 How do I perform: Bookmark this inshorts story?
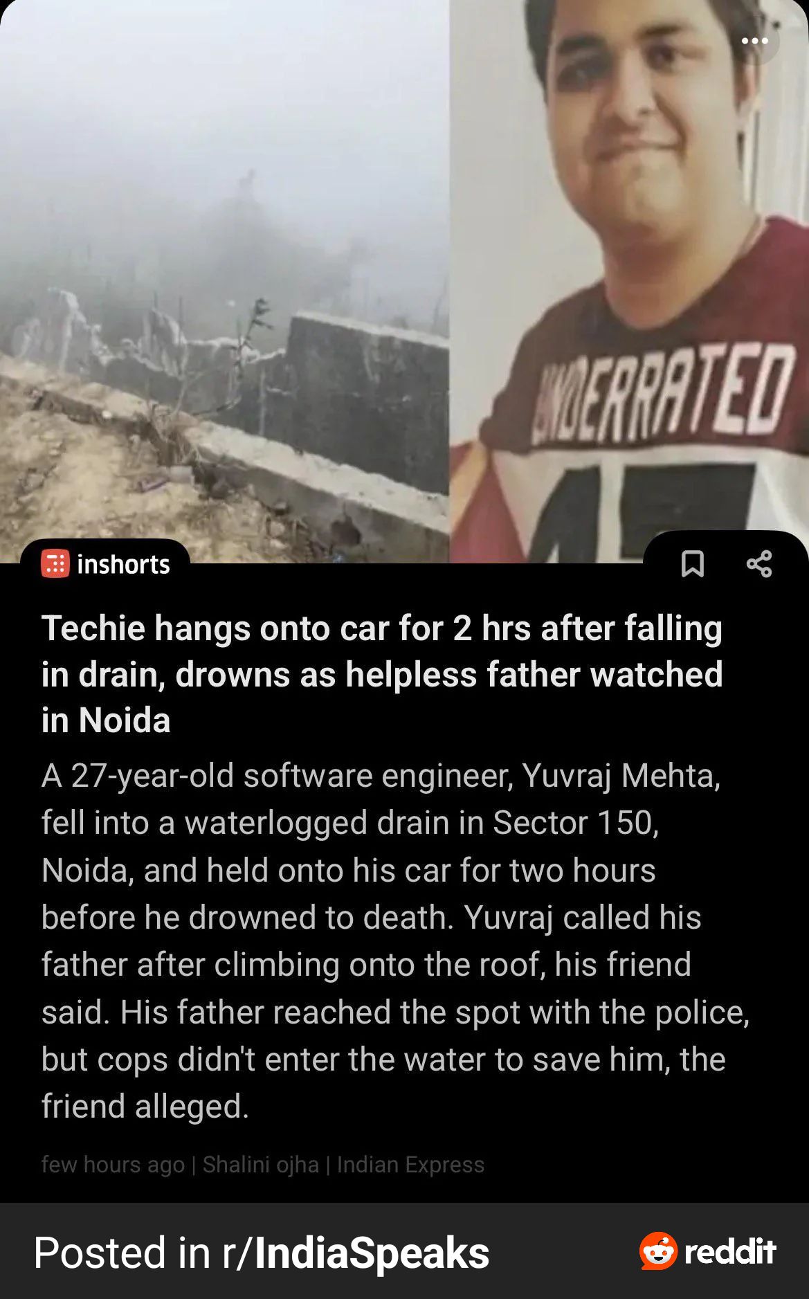point(692,564)
